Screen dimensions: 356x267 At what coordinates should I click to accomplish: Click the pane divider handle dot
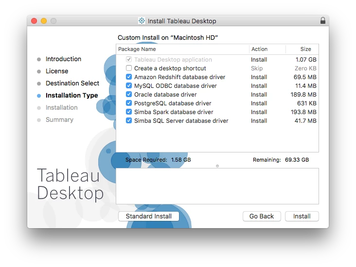pyautogui.click(x=217, y=166)
